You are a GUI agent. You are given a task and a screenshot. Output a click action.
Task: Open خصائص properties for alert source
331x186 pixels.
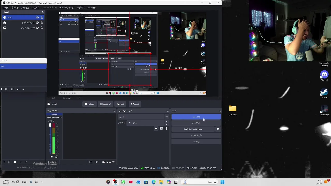(x=89, y=104)
